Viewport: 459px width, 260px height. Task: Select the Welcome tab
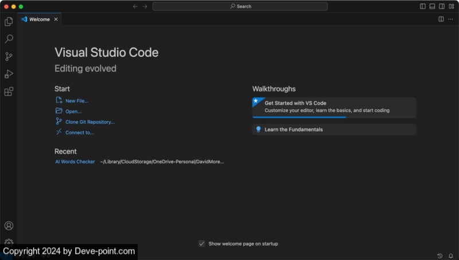click(39, 19)
